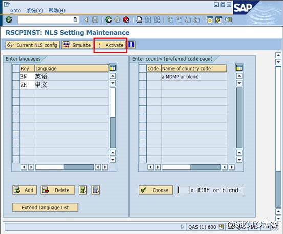Open the command field history dropdown
The height and width of the screenshot is (234, 283).
click(x=75, y=19)
